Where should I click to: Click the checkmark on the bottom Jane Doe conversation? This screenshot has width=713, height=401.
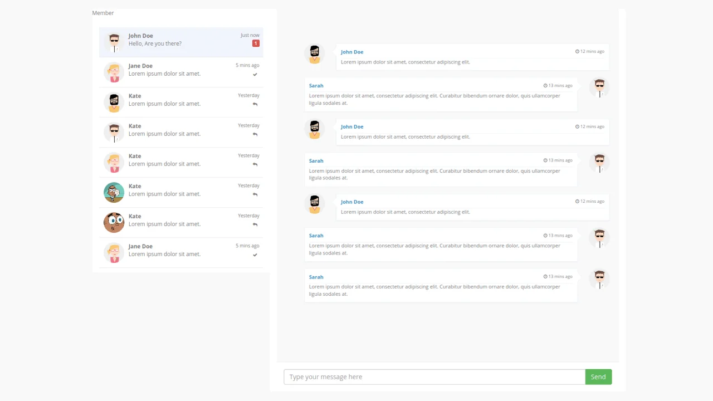click(x=255, y=255)
